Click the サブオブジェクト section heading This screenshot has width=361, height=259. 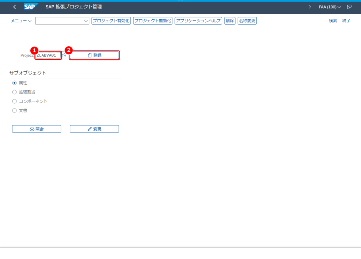pyautogui.click(x=27, y=73)
